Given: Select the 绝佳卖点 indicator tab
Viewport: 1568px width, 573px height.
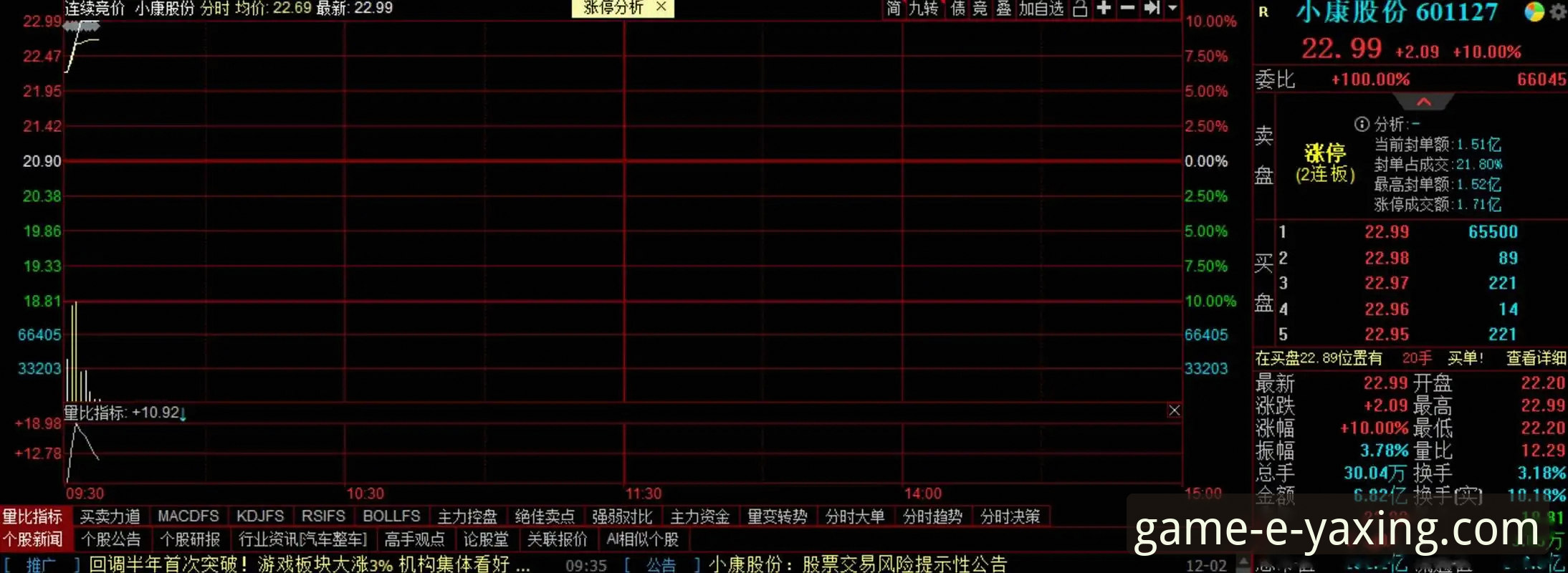Looking at the screenshot, I should coord(545,516).
